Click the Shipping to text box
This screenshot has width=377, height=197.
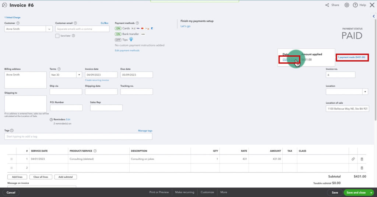(x=25, y=104)
